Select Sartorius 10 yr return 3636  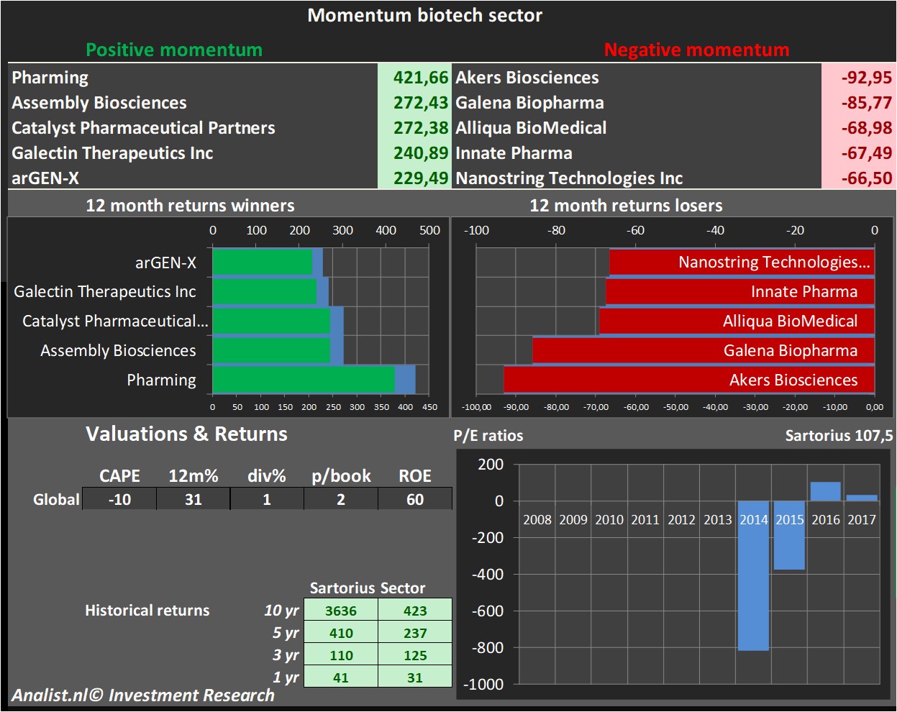click(341, 611)
